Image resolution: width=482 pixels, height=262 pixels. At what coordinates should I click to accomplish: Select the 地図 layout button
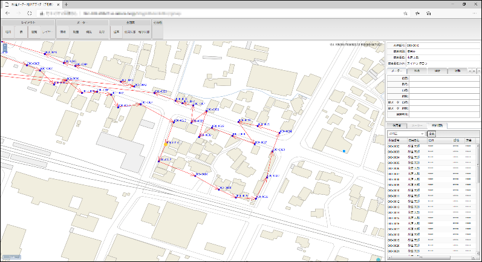coord(8,32)
